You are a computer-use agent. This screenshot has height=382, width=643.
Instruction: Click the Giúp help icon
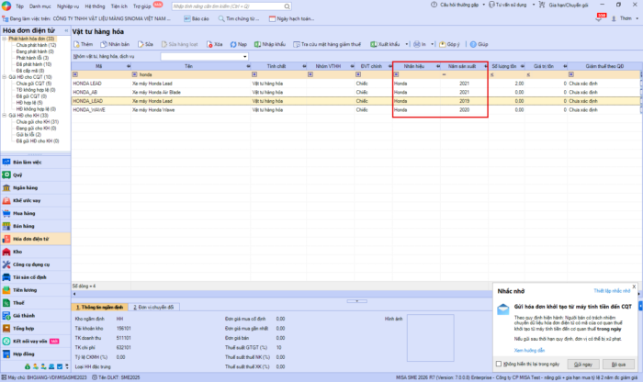[473, 44]
